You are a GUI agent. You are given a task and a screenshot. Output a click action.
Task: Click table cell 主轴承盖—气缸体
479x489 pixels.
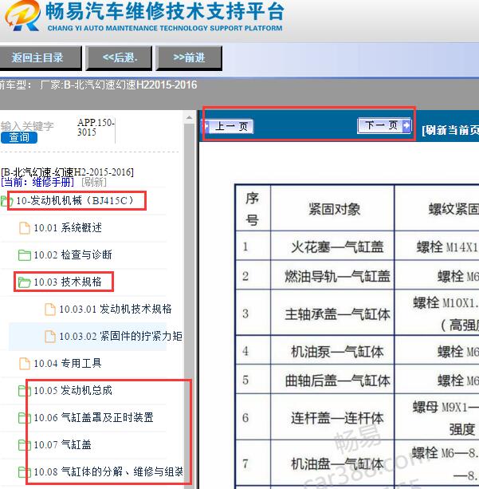click(332, 314)
